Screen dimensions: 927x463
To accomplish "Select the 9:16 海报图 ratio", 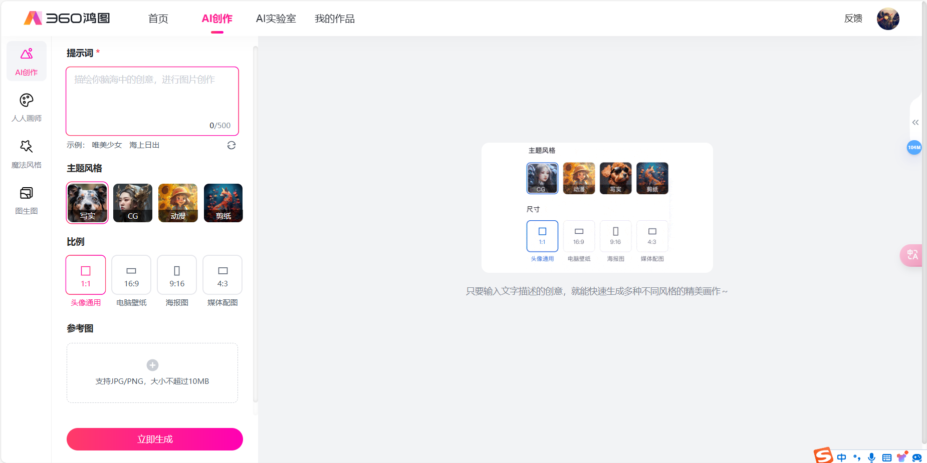I will 176,274.
